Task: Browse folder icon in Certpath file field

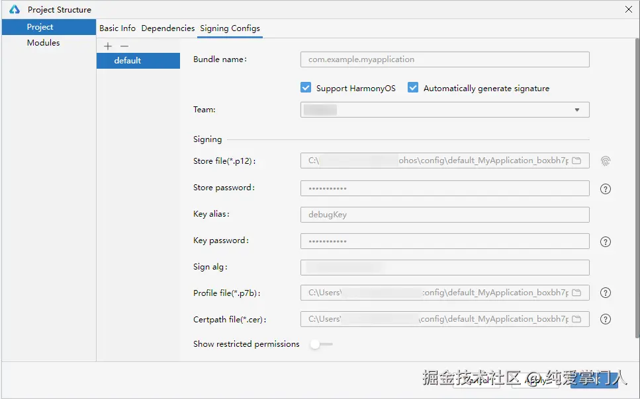Action: click(x=576, y=319)
